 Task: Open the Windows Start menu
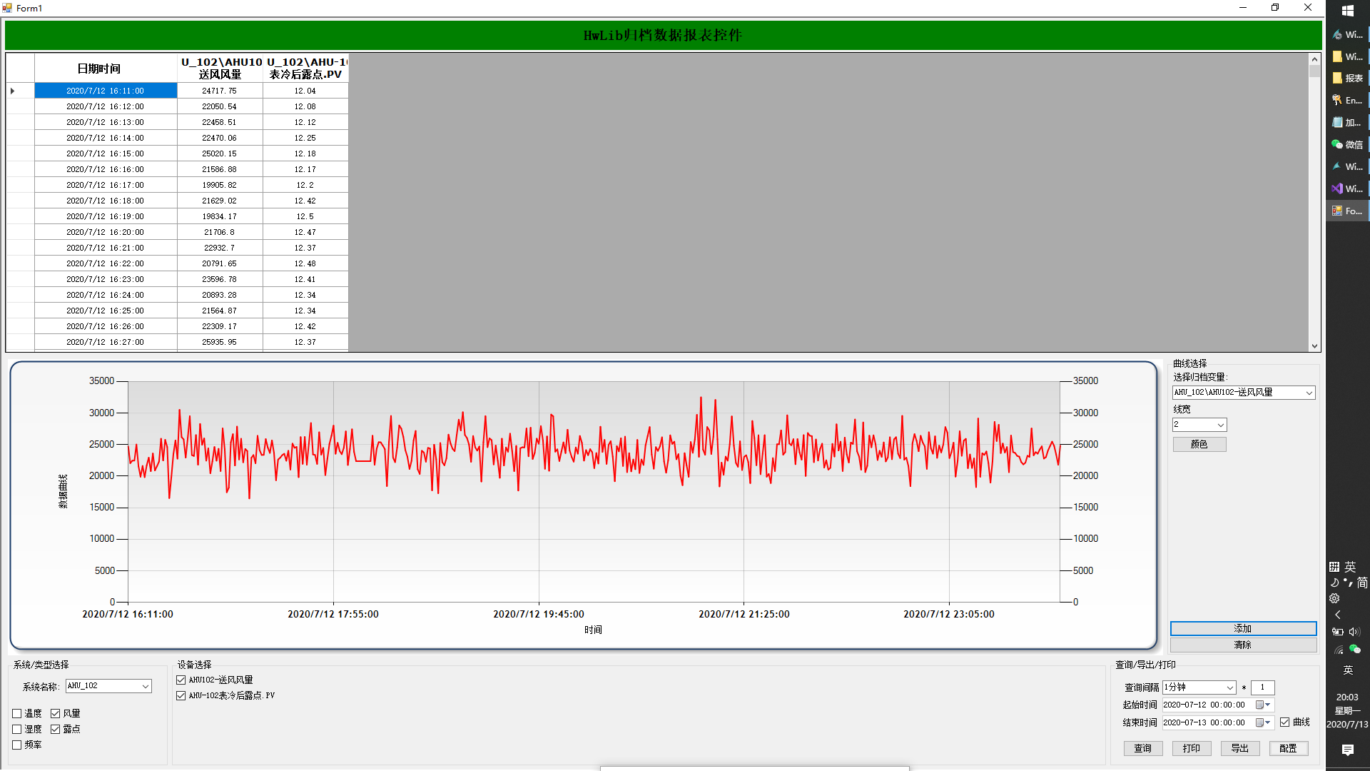tap(1347, 11)
